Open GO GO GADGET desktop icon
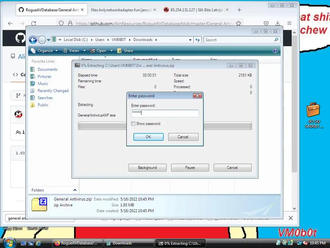This screenshot has height=248, width=330. click(314, 115)
